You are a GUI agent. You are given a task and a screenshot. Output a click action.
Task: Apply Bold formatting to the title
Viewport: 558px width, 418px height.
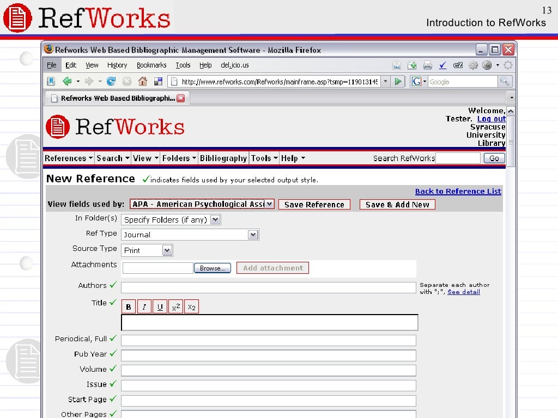(x=129, y=307)
